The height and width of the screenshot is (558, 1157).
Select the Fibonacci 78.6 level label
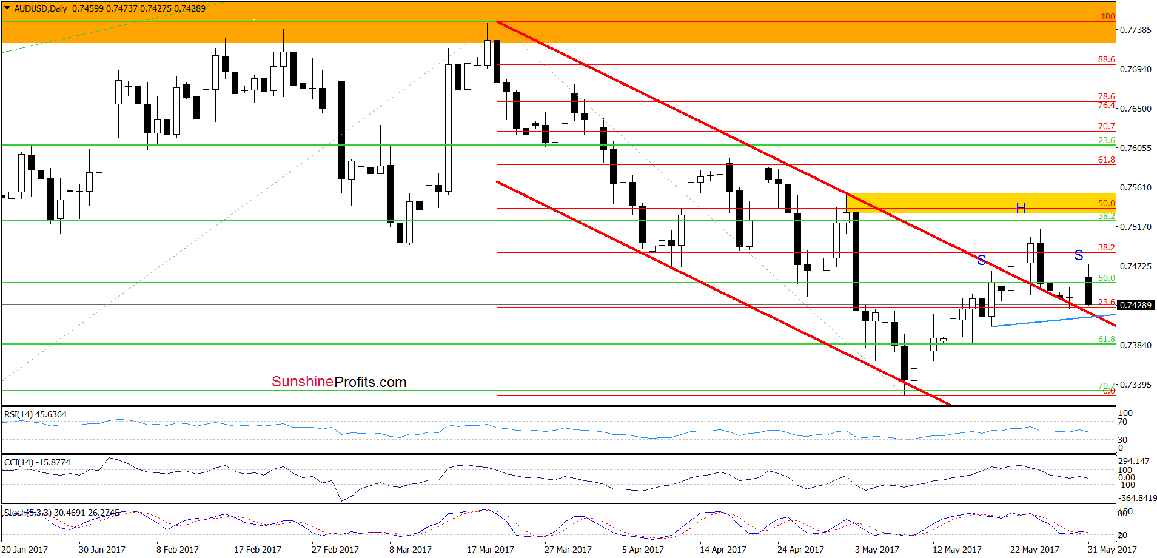(x=1106, y=96)
